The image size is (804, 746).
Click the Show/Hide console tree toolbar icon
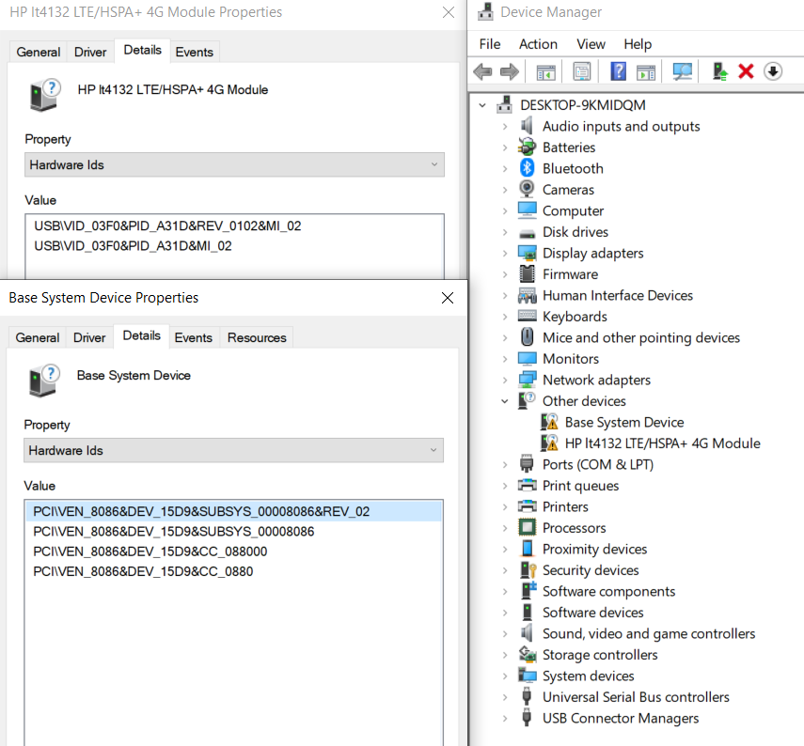(x=545, y=71)
